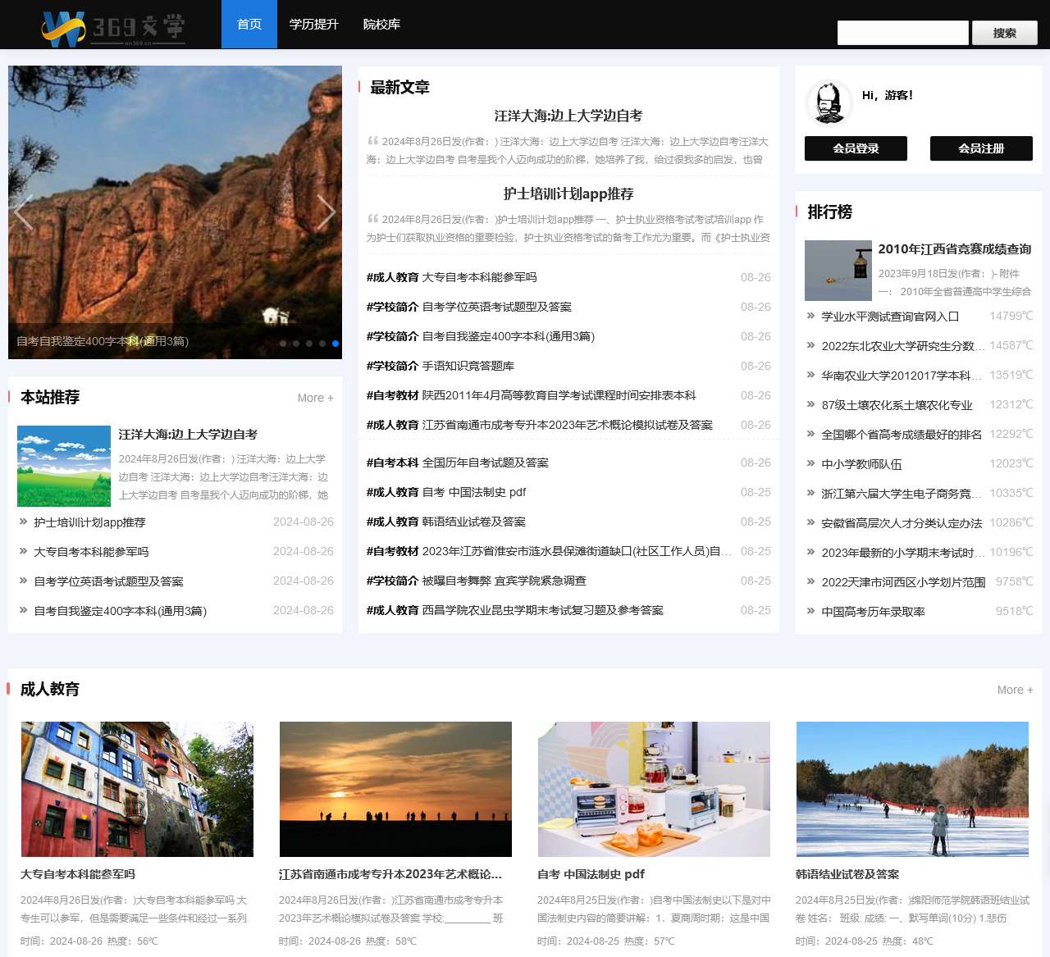Select the last active carousel indicator dot
1050x957 pixels.
pos(336,344)
